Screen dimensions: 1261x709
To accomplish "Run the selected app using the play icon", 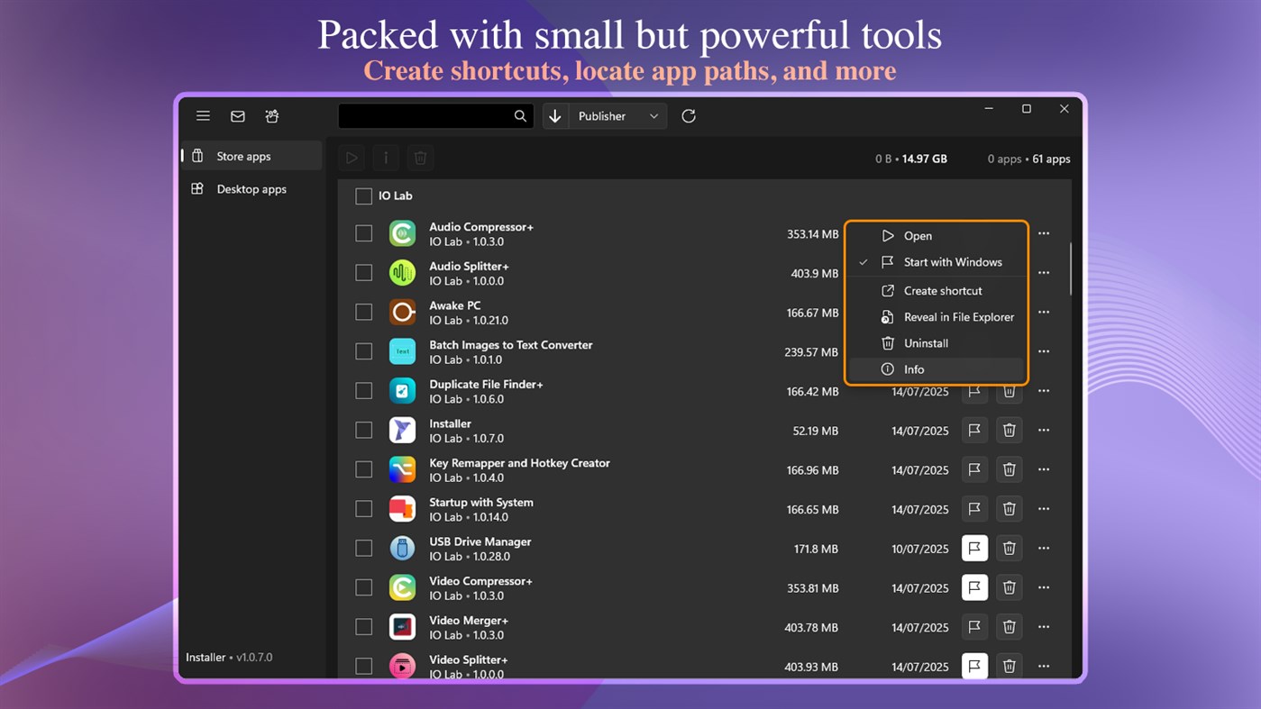I will [x=351, y=158].
